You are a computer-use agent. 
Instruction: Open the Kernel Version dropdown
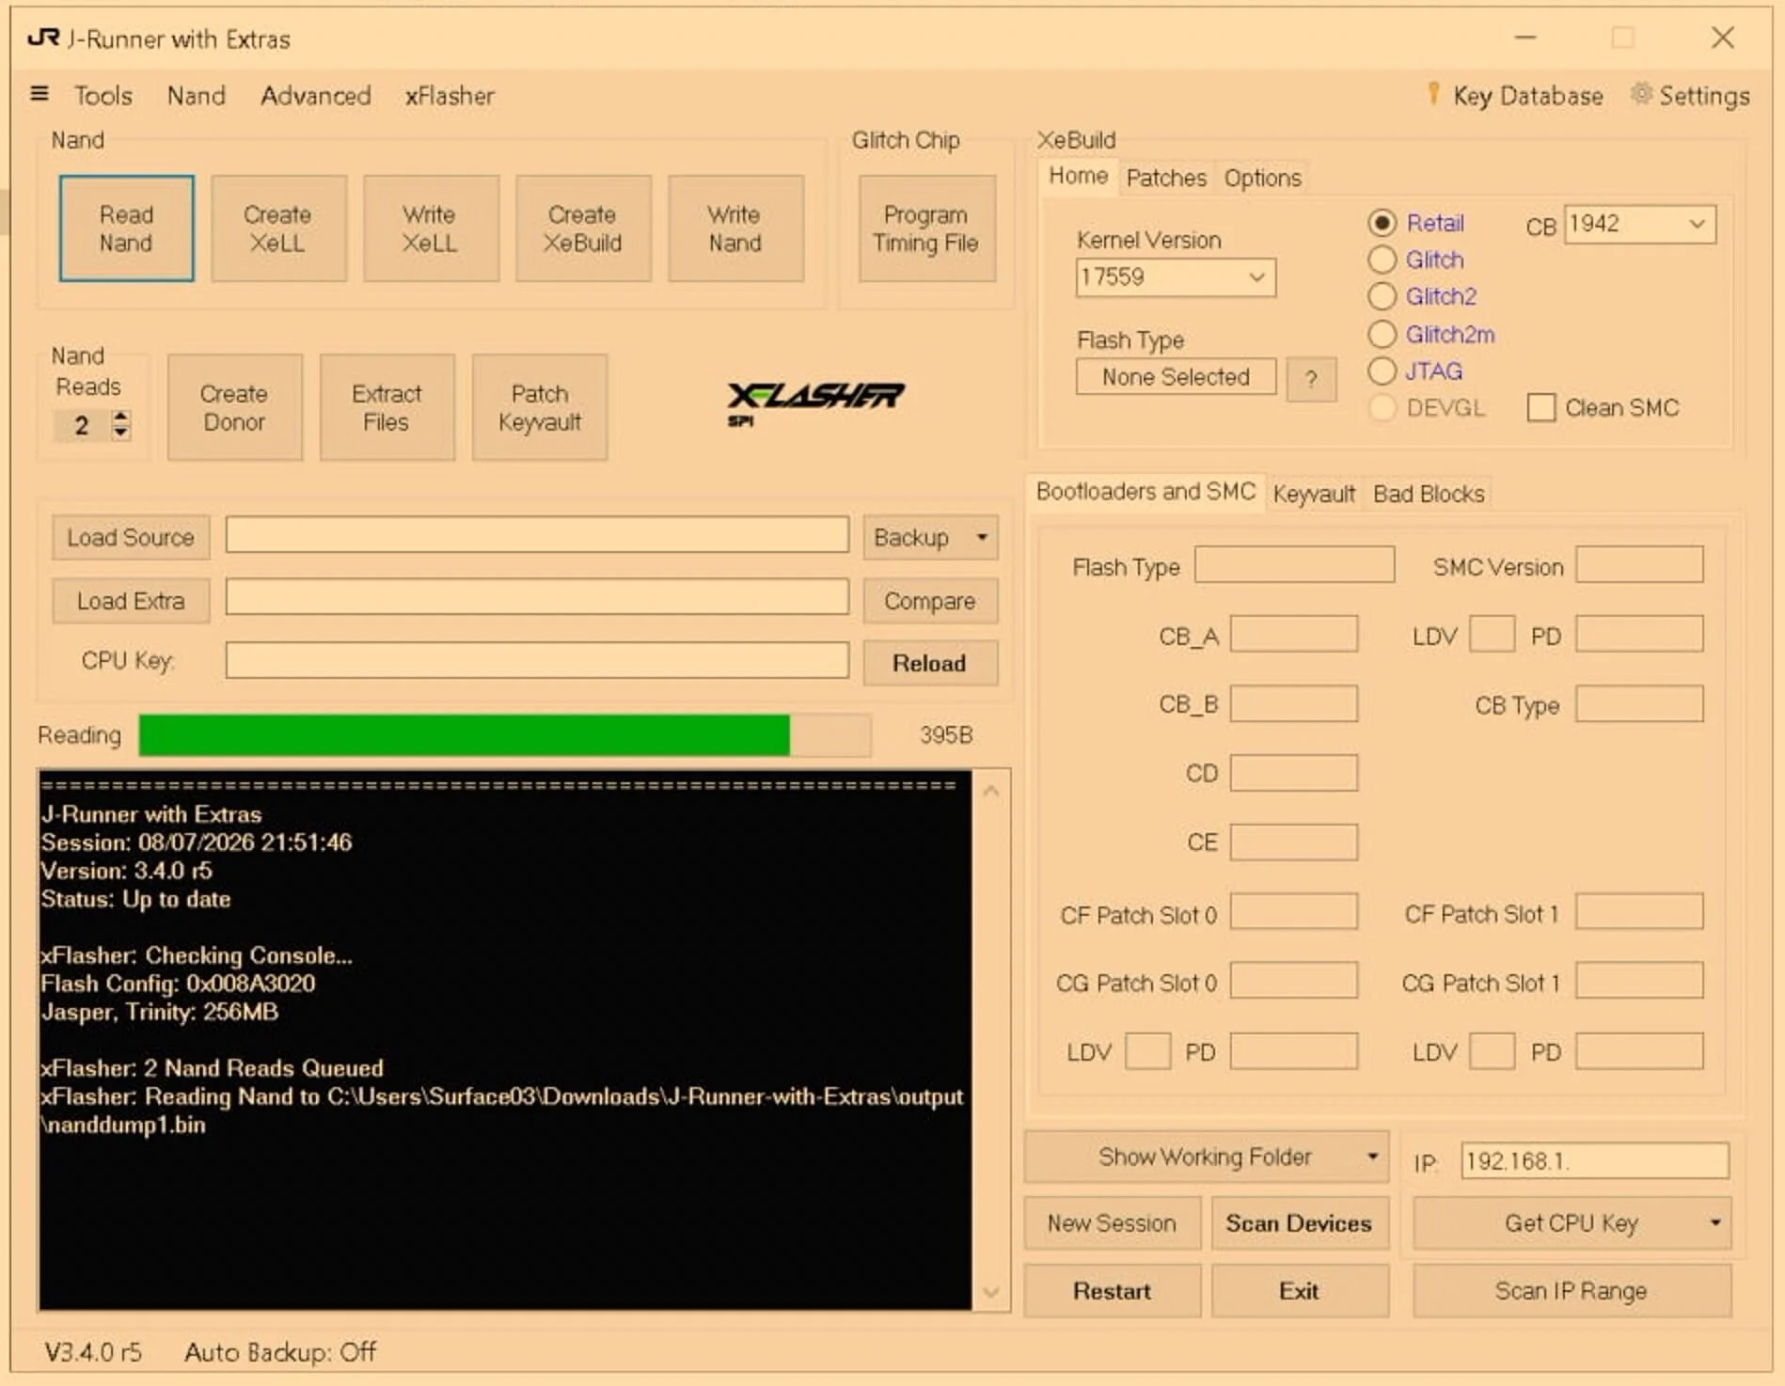1256,277
